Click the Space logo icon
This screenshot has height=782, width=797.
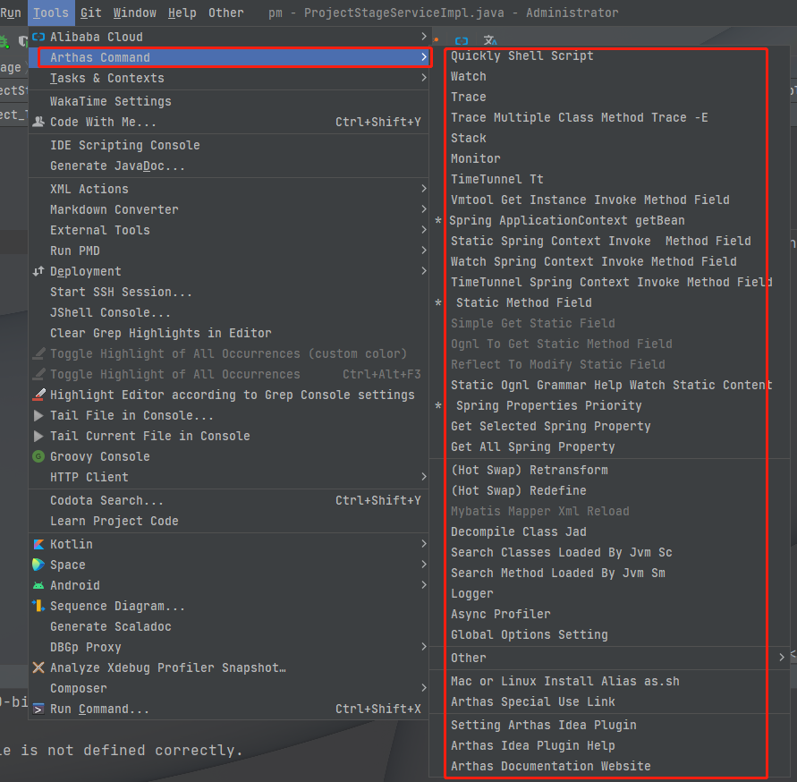38,565
